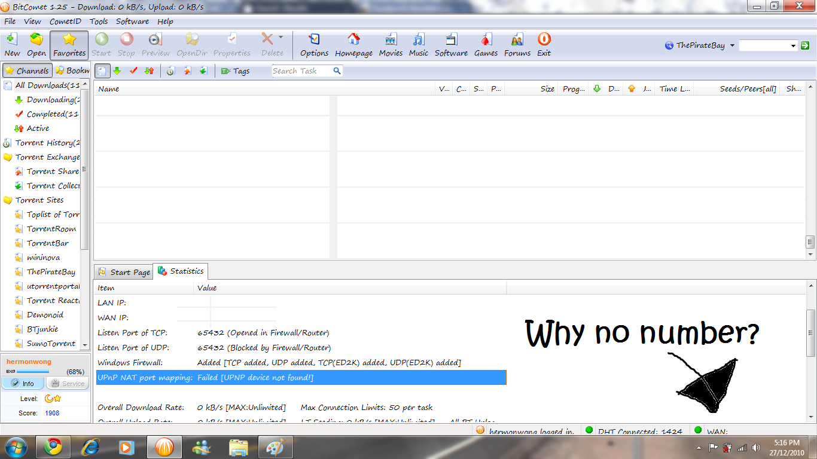The height and width of the screenshot is (459, 817).
Task: Click the Preview toolbar icon
Action: 156,45
